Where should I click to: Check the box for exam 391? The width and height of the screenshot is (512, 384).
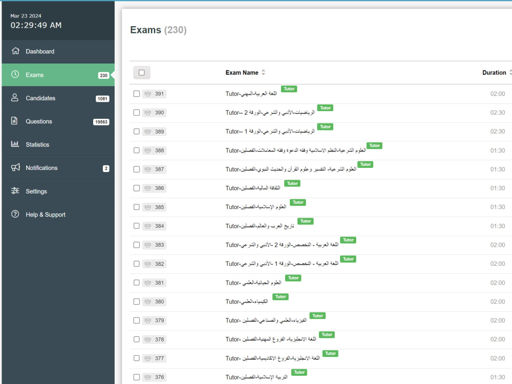click(137, 94)
